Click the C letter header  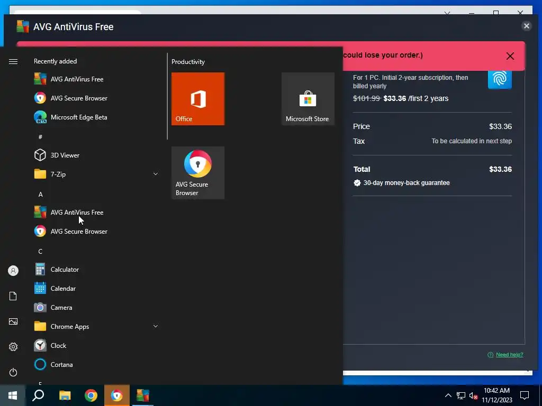click(40, 251)
